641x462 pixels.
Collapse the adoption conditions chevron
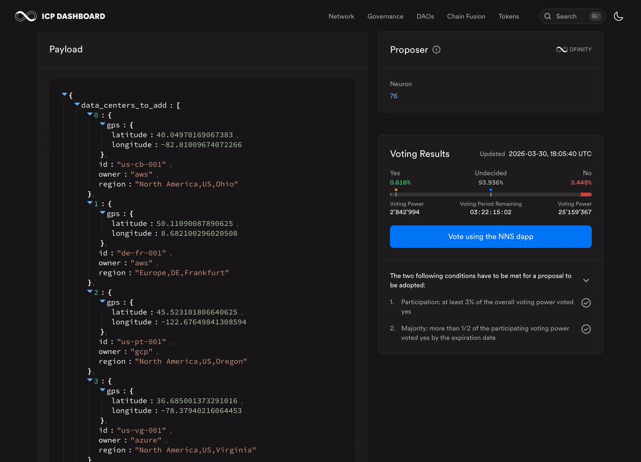(x=586, y=280)
